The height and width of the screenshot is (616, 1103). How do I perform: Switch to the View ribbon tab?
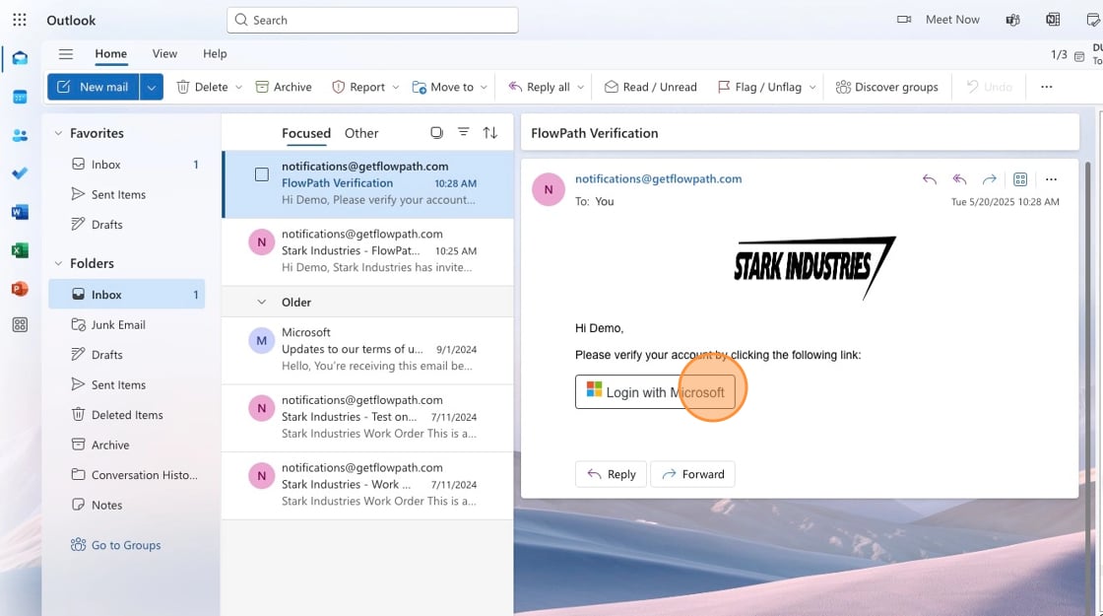164,53
